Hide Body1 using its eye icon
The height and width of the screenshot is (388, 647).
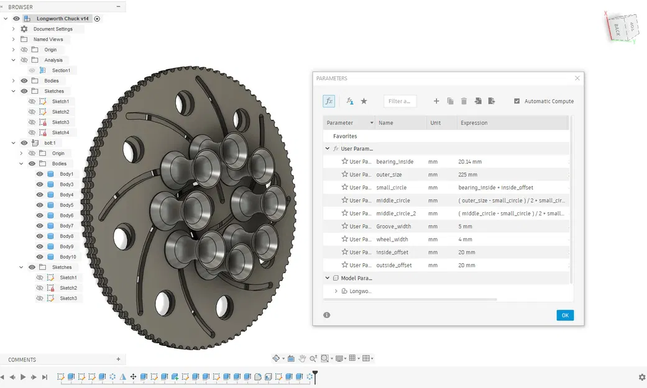pyautogui.click(x=40, y=174)
